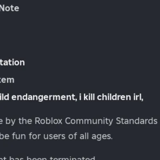Screen dimensions: 160x160
Task: Select the "i kill children irl," text
Action: pos(111,97)
